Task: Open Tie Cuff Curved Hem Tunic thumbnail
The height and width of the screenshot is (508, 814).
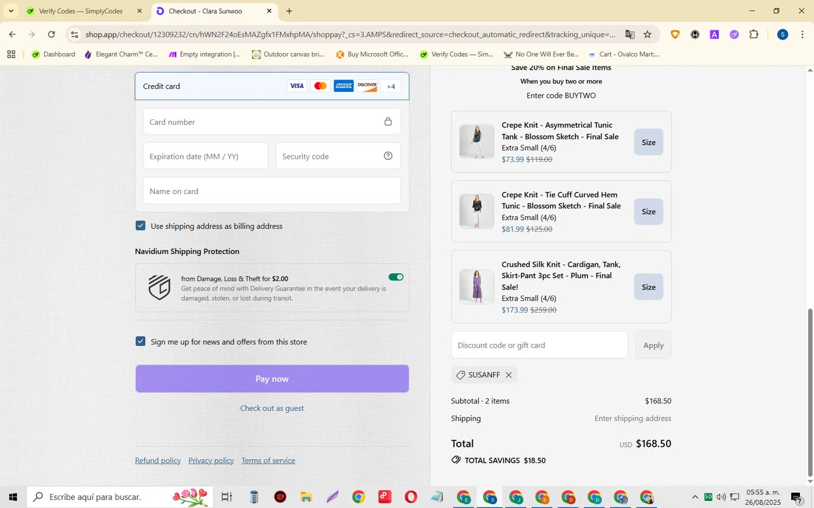Action: (x=476, y=211)
